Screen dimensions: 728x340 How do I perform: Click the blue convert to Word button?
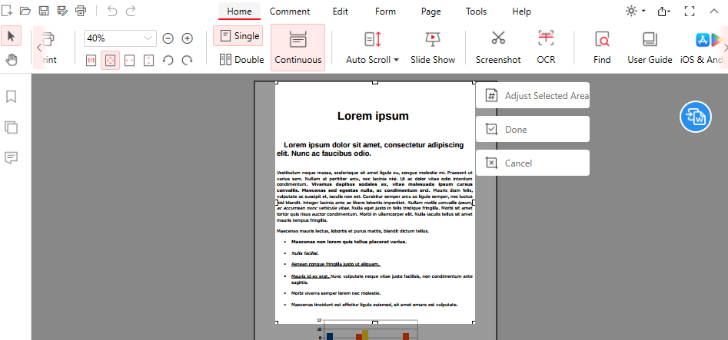[x=696, y=117]
